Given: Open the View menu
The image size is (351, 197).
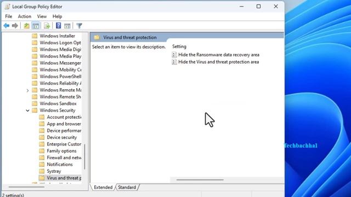Looking at the screenshot, I should [42, 16].
